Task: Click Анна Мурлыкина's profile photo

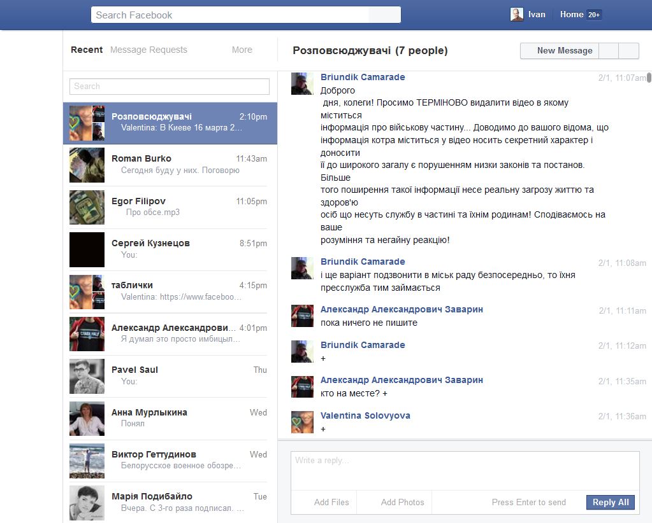Action: click(87, 419)
